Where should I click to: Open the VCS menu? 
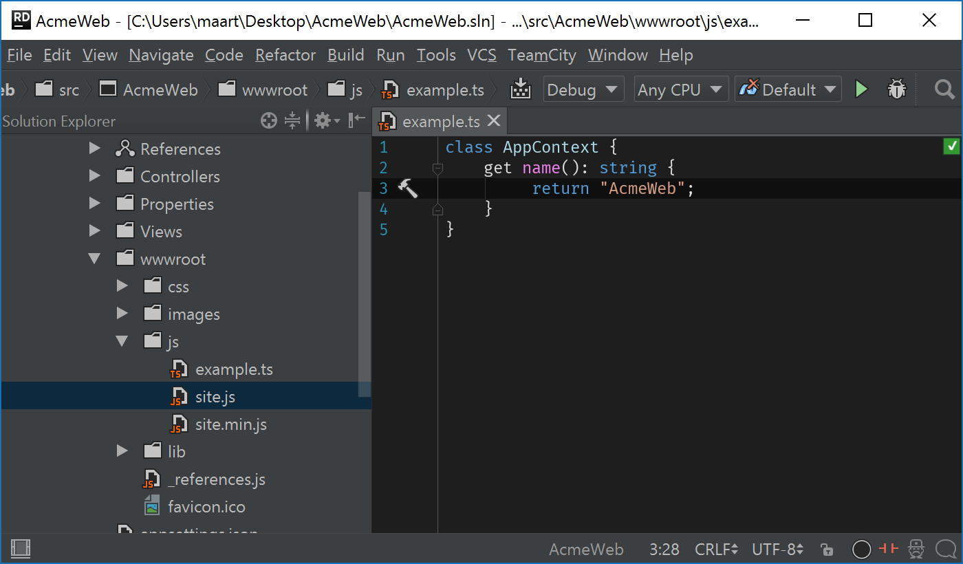click(481, 55)
